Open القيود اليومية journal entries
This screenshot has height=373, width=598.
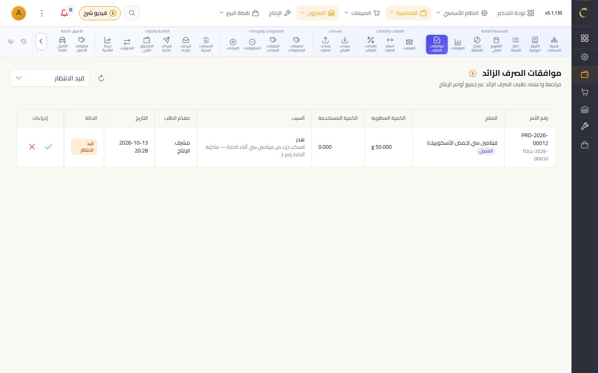(x=535, y=44)
